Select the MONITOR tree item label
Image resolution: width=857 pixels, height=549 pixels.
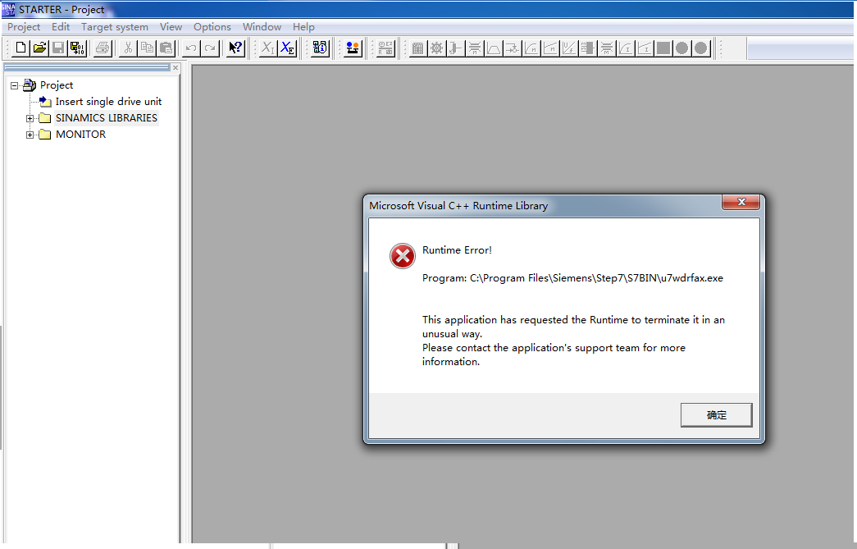(x=80, y=135)
